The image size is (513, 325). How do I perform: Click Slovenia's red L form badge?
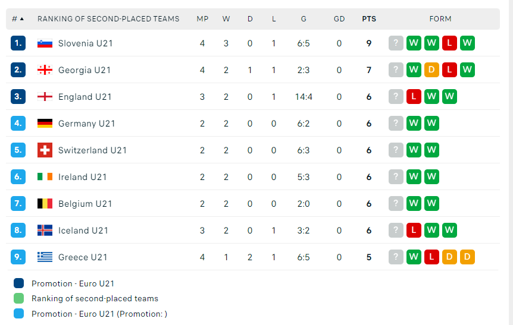coord(449,43)
